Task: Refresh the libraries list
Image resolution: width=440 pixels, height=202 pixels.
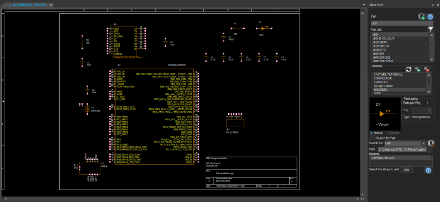Action: (x=409, y=69)
